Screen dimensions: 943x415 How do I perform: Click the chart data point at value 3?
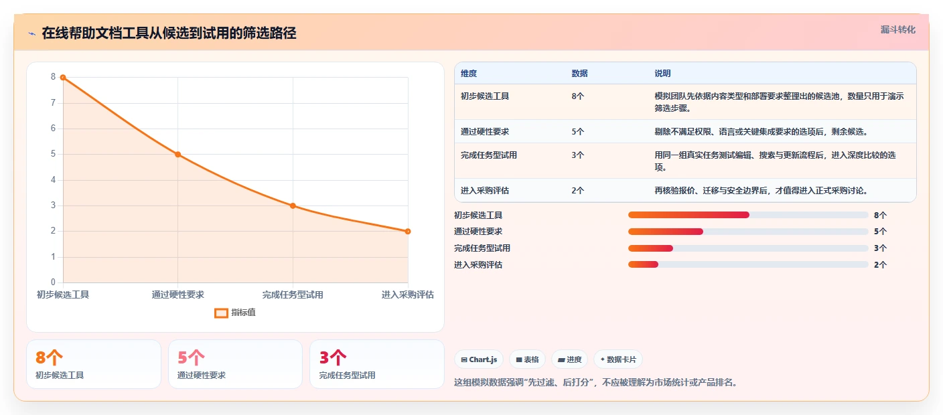pyautogui.click(x=293, y=205)
